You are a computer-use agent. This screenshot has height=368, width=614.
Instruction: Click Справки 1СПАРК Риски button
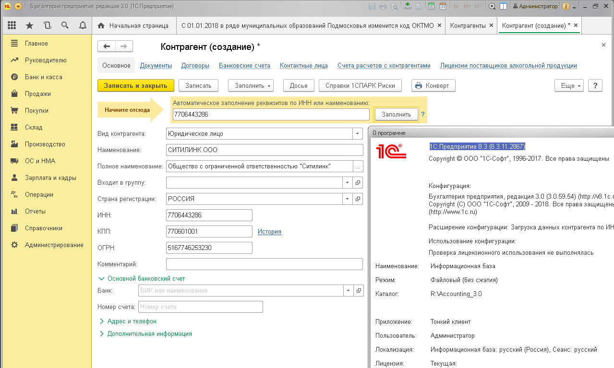point(360,85)
